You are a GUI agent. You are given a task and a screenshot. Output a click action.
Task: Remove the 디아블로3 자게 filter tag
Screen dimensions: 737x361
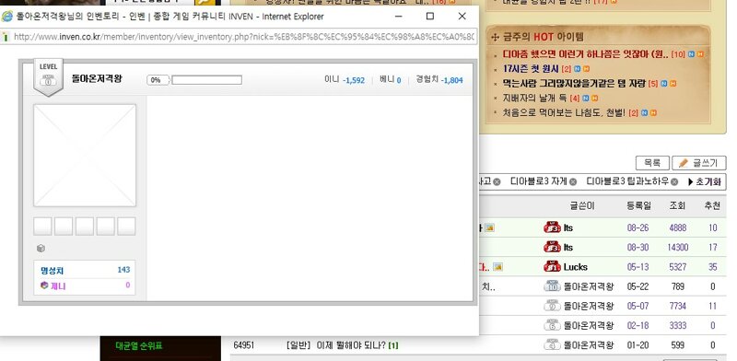572,182
